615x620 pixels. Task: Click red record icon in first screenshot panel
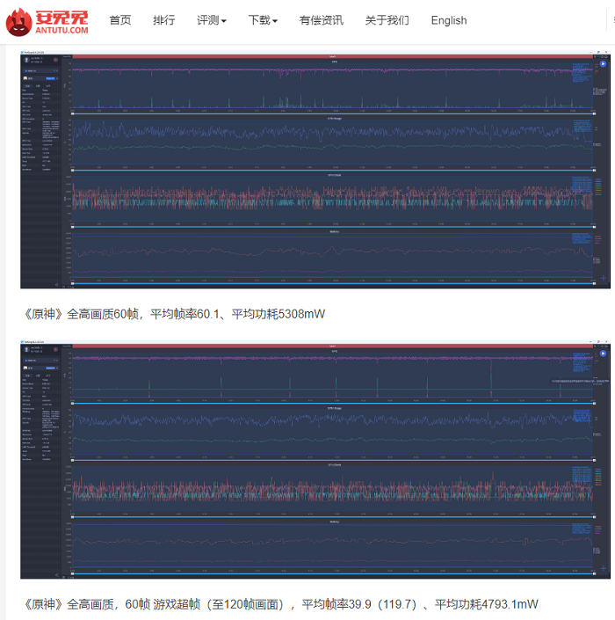point(55,62)
